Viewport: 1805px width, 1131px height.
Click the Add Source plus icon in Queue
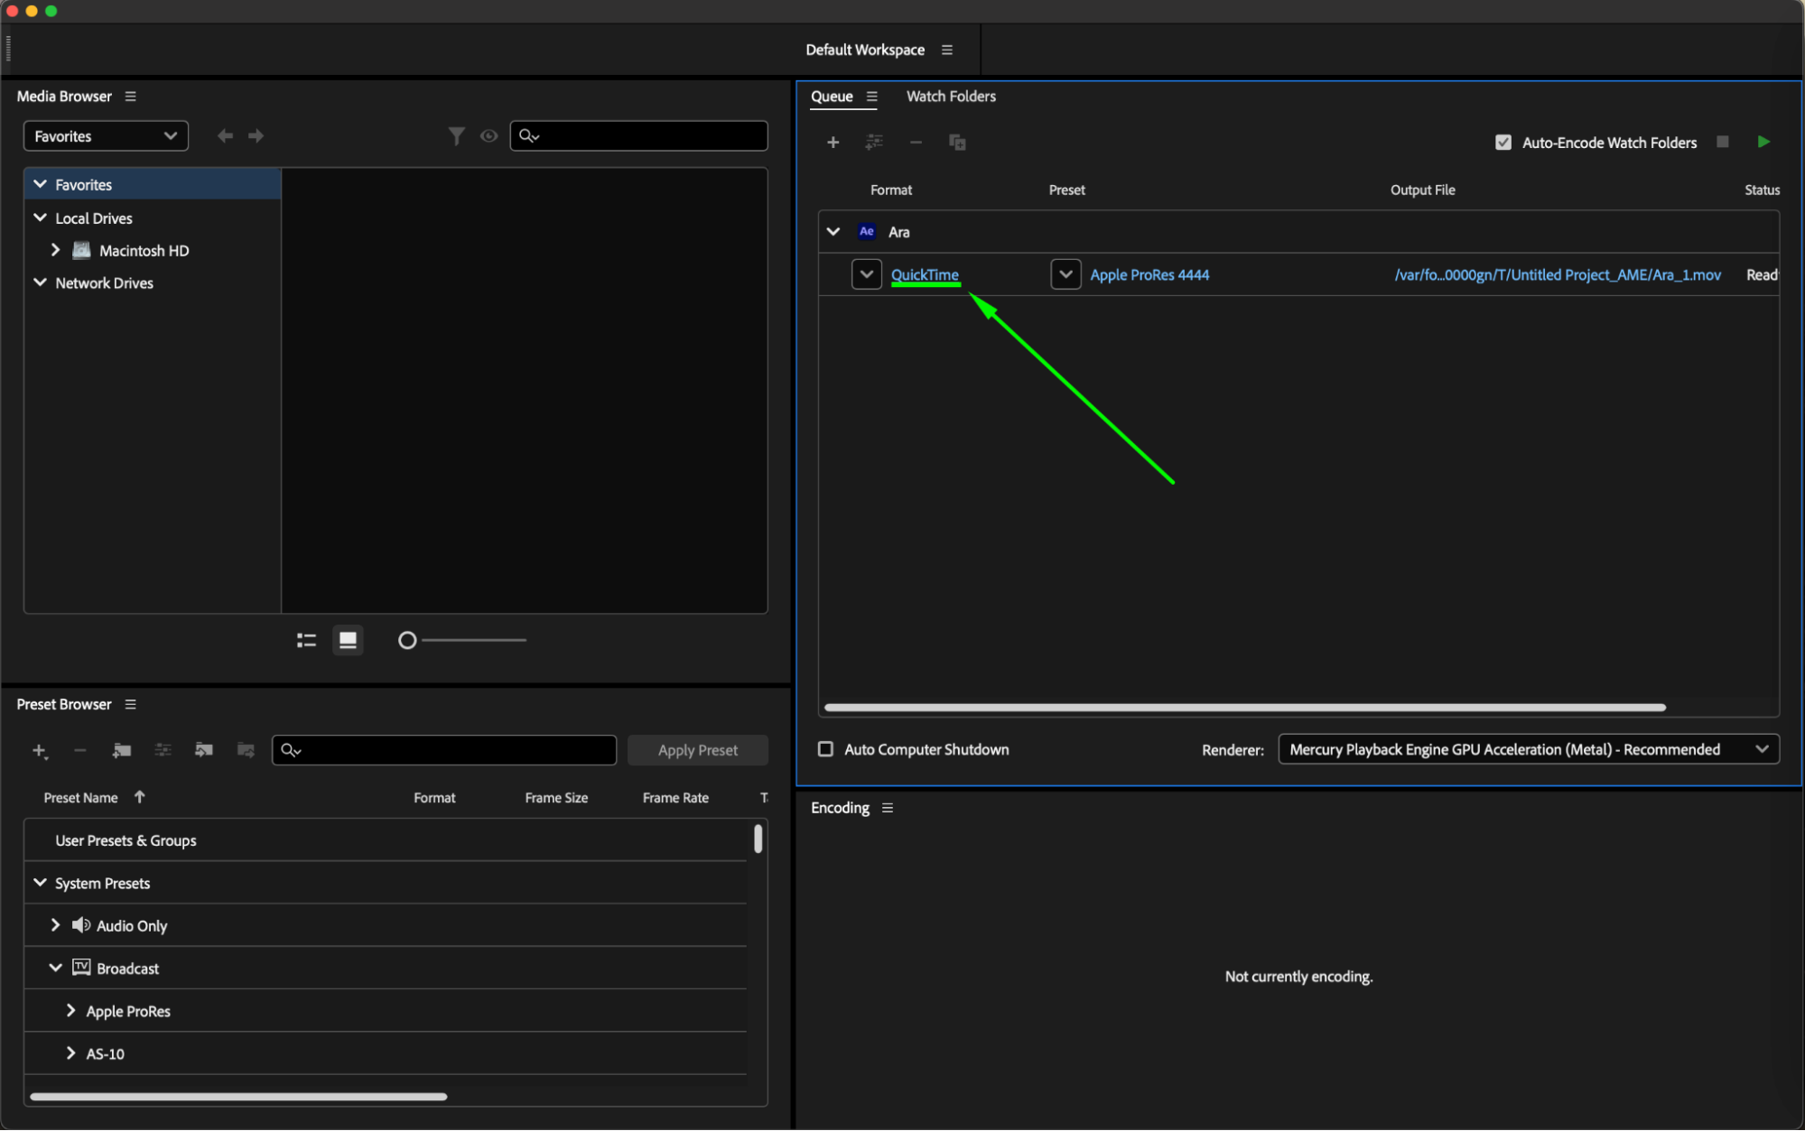(833, 143)
